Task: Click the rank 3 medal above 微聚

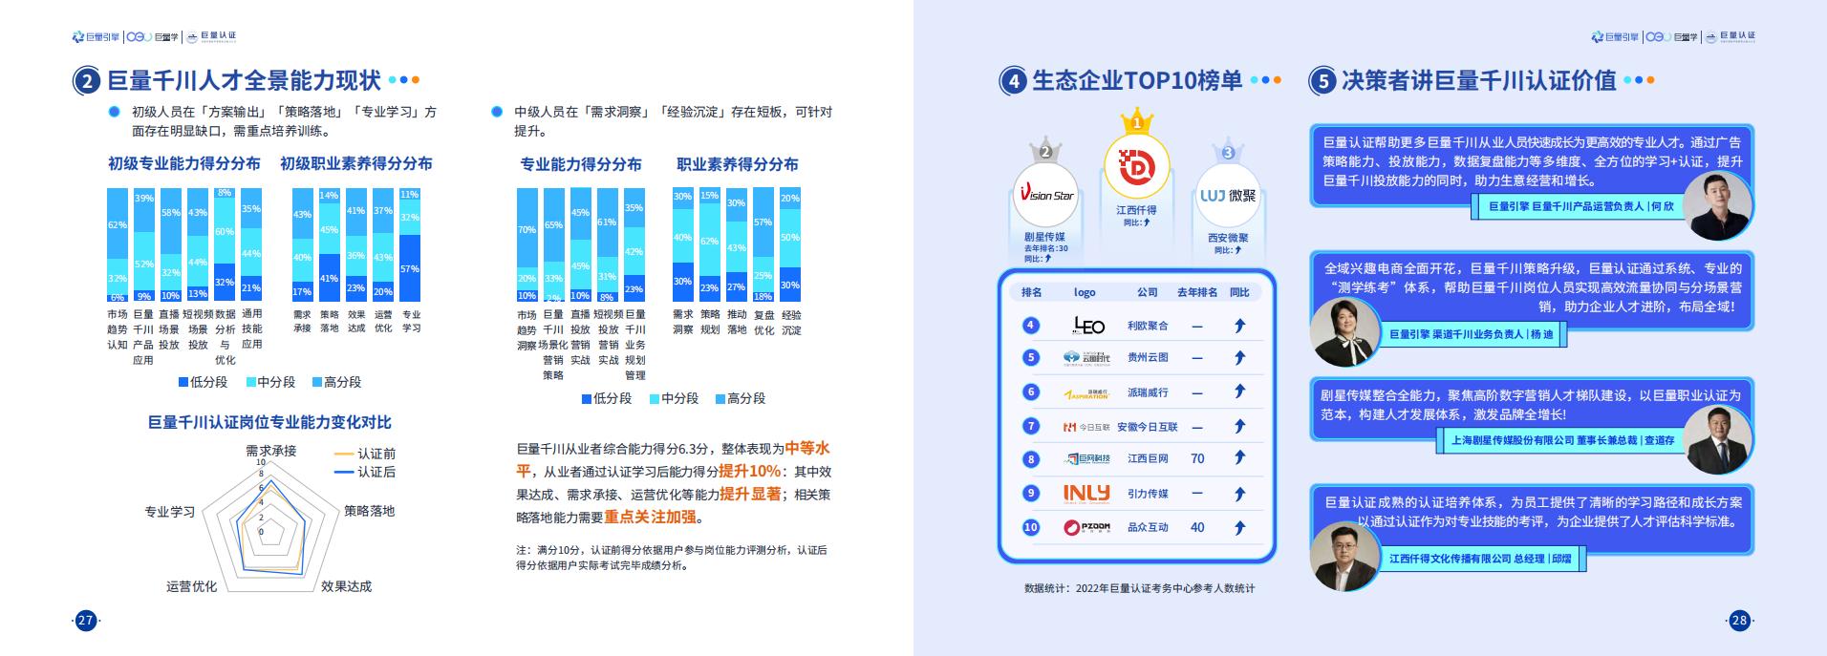Action: pyautogui.click(x=1228, y=151)
